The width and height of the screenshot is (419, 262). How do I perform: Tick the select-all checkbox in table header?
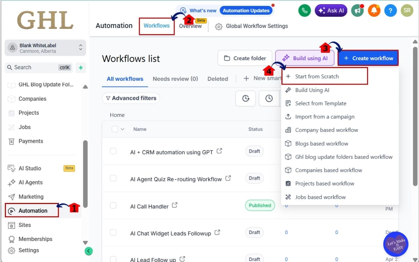point(115,129)
